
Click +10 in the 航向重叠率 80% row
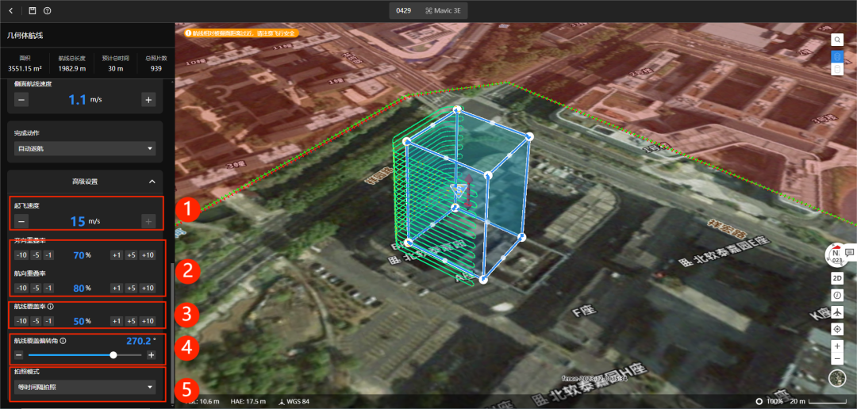(x=148, y=288)
